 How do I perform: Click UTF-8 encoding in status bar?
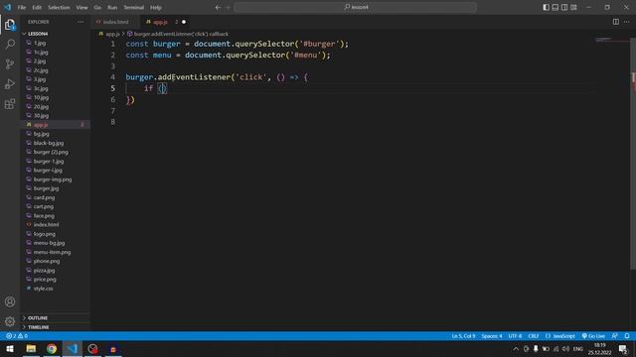(x=515, y=336)
